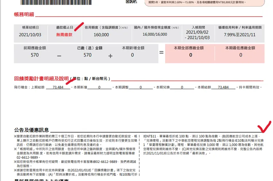Click the 2021/10/03 date under 帳單結帳日
Viewport: 273px width, 181px height.
30,35
